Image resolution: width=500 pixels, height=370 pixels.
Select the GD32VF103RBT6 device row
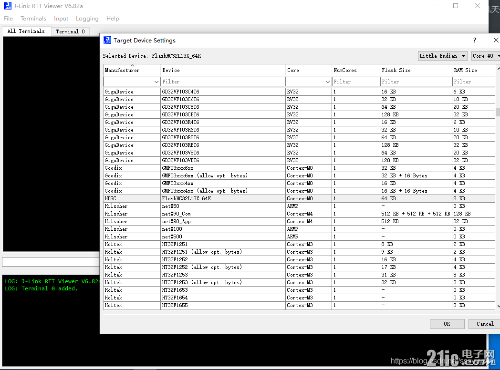click(x=299, y=145)
